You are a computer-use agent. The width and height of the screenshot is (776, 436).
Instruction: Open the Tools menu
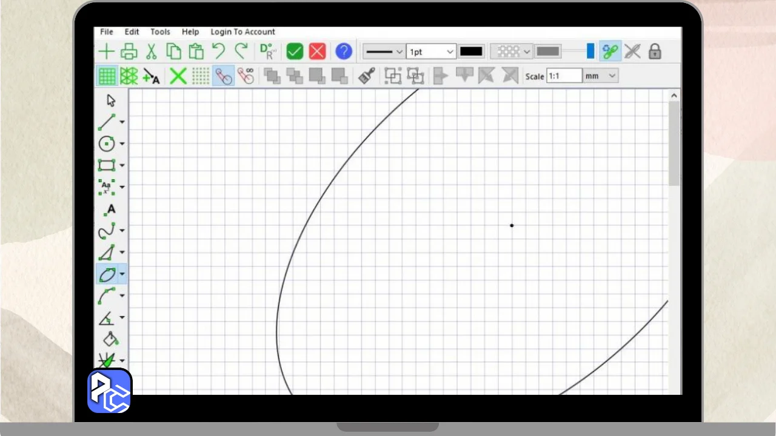tap(160, 31)
